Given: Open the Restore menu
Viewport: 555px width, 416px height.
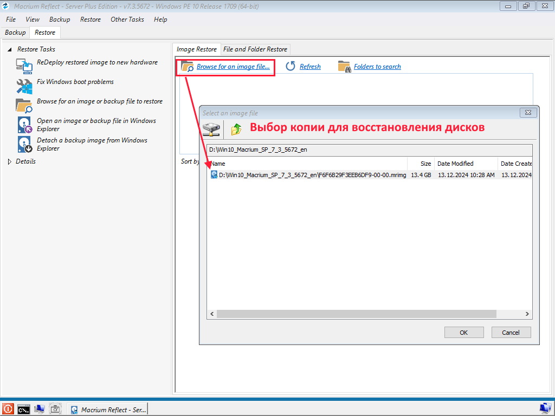Looking at the screenshot, I should 91,19.
